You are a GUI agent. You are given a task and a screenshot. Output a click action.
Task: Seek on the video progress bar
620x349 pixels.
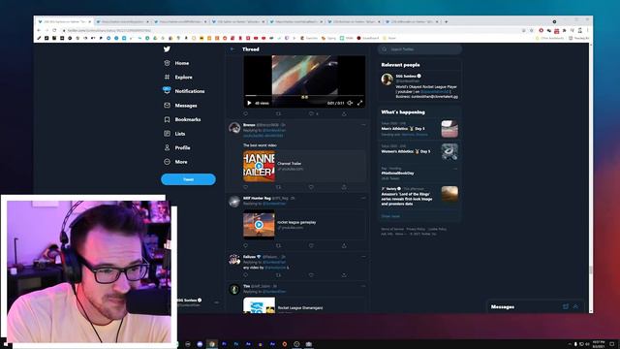(x=304, y=96)
